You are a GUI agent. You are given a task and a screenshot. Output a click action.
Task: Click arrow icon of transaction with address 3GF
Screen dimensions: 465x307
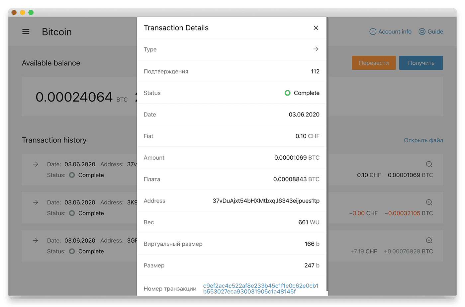(36, 241)
